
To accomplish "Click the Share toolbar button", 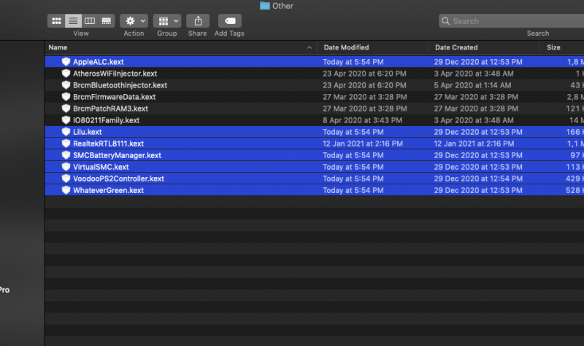I will tap(198, 21).
